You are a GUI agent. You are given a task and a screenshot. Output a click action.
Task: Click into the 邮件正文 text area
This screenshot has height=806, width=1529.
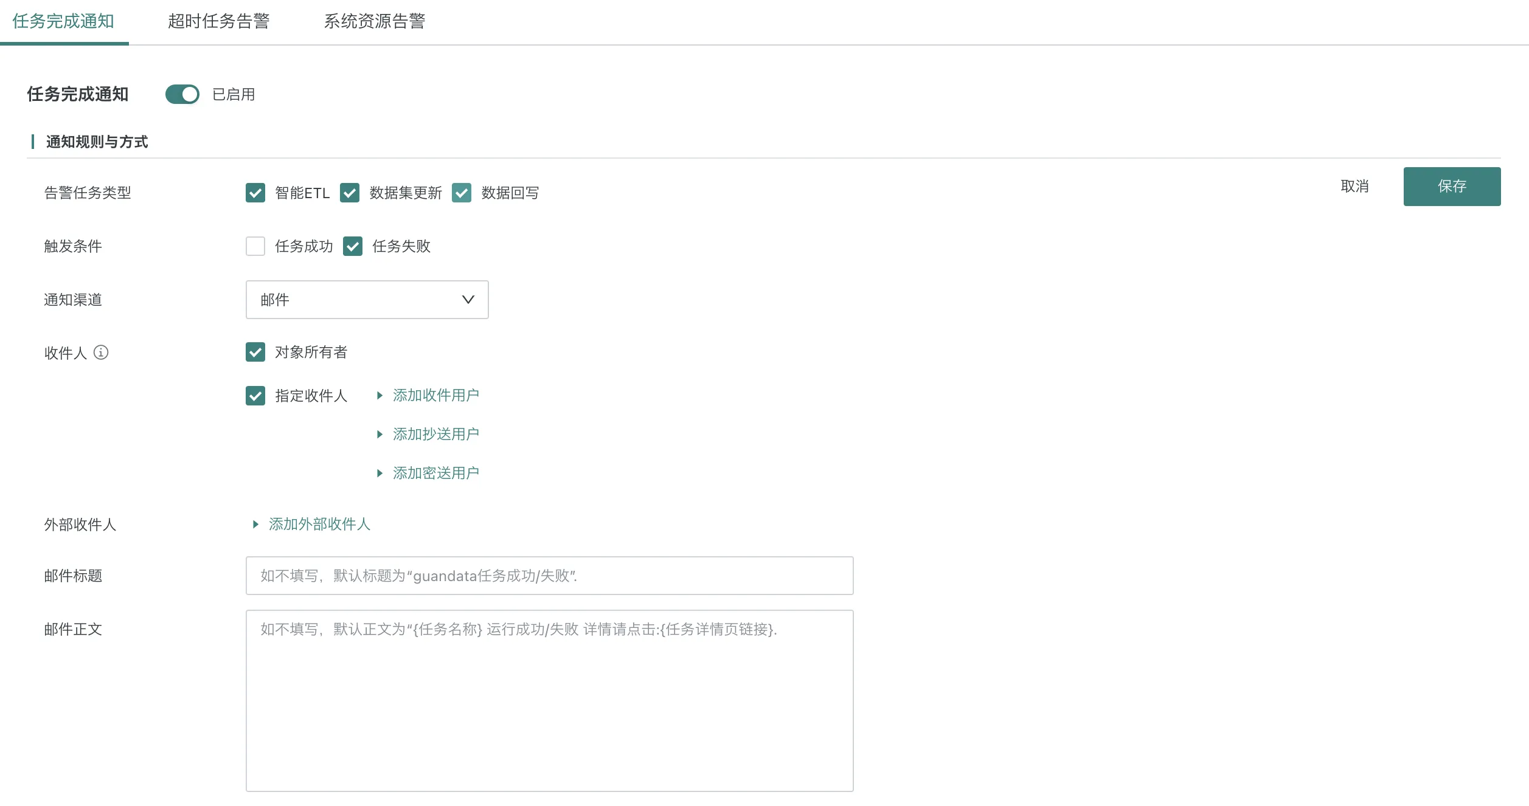click(x=549, y=700)
